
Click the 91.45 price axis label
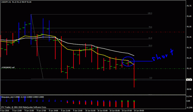(189, 37)
